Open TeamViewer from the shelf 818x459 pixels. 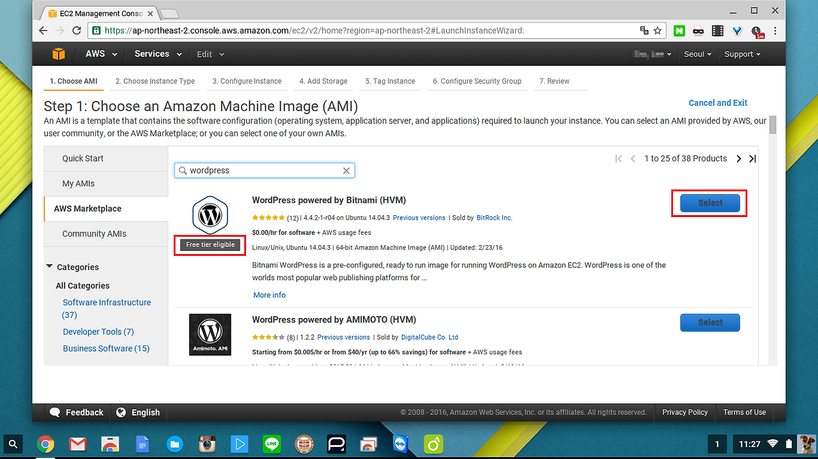401,444
